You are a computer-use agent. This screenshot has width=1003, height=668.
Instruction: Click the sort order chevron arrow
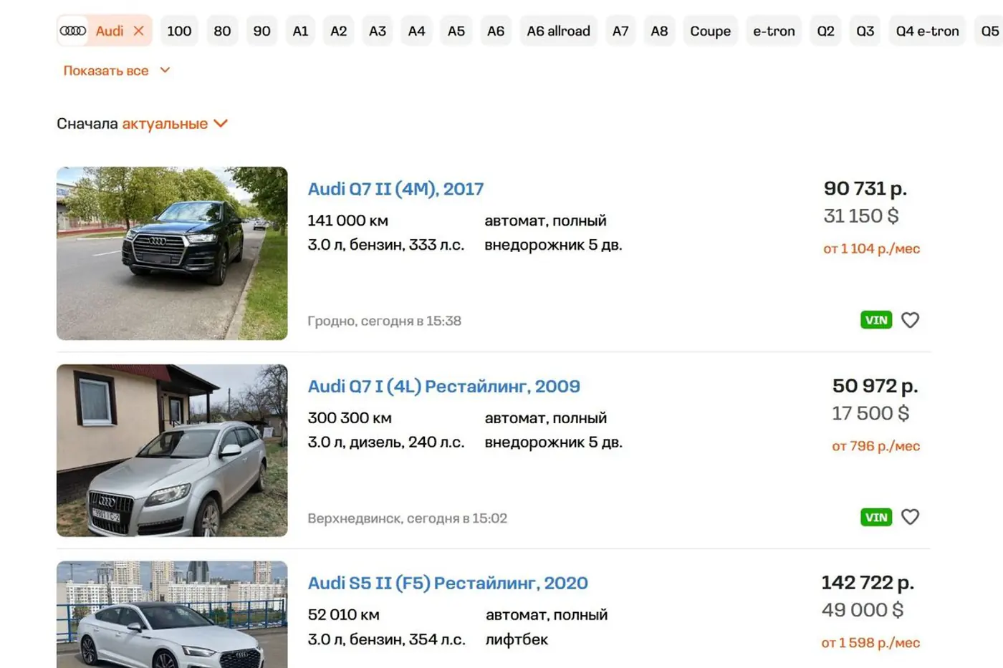click(x=221, y=123)
